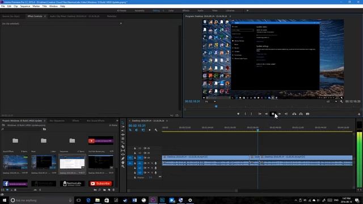Switch project panel to list view
The height and width of the screenshot is (204, 363).
coord(2,190)
